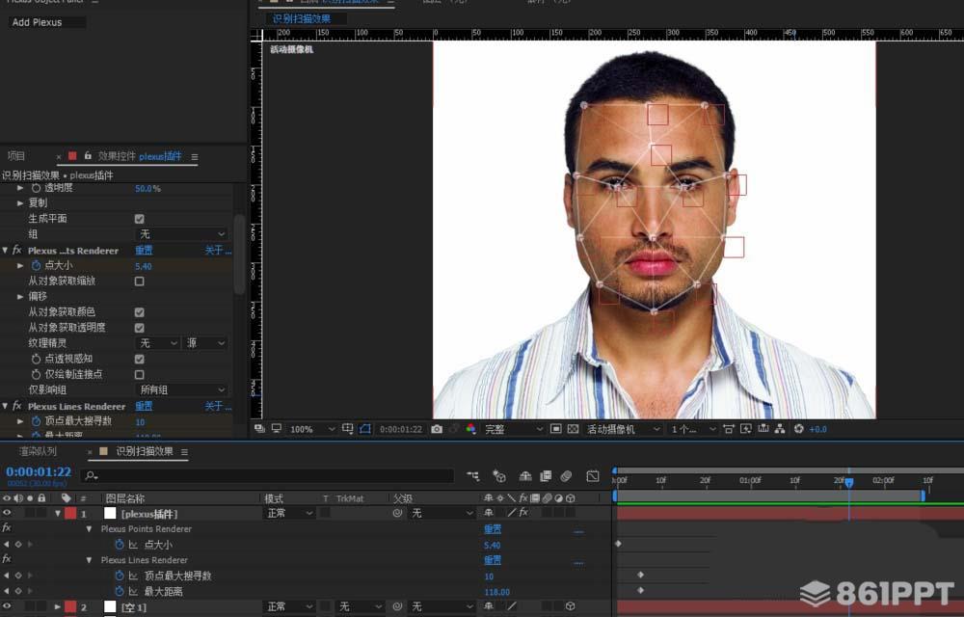Open the timeline panel menu next to 识别扫描效果

point(184,452)
